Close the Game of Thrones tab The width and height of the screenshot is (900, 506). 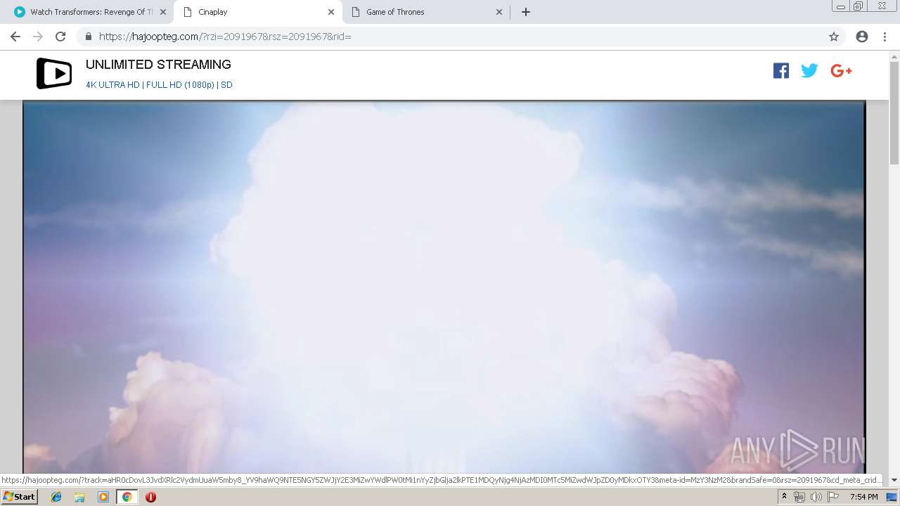click(x=499, y=12)
